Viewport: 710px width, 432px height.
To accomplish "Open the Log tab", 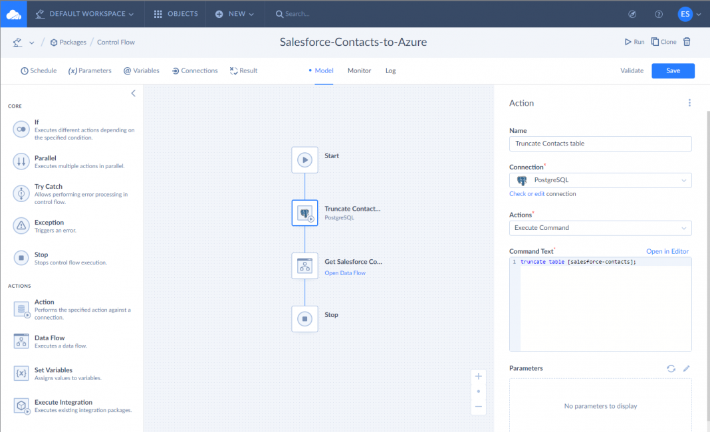I will click(390, 70).
